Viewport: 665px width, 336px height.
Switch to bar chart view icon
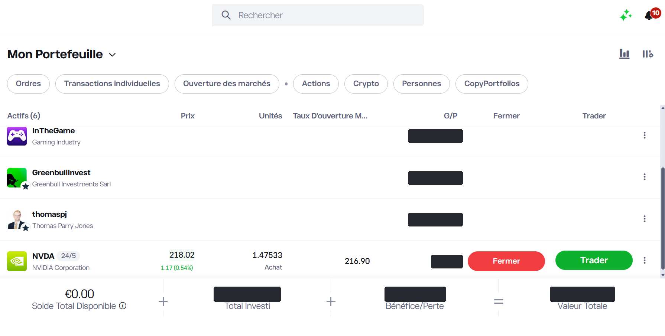point(624,54)
